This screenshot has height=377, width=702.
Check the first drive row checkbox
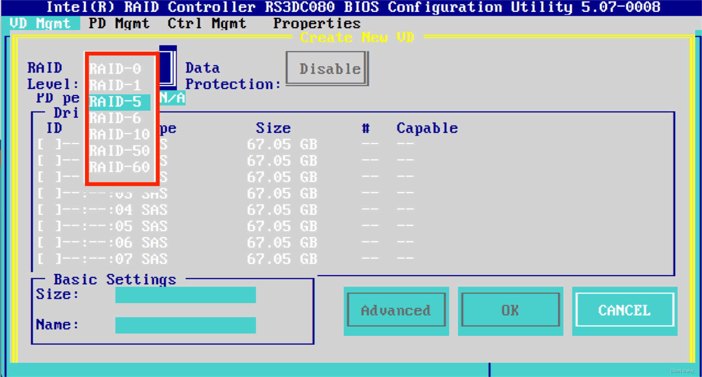point(50,144)
